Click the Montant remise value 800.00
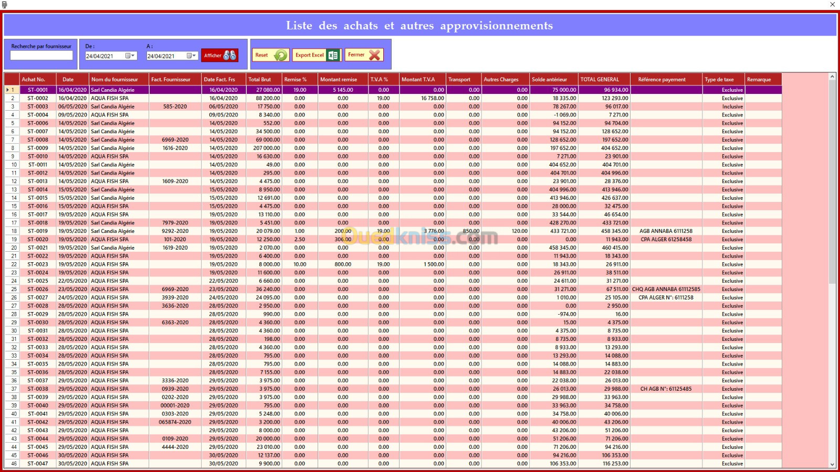The width and height of the screenshot is (840, 472). point(343,264)
